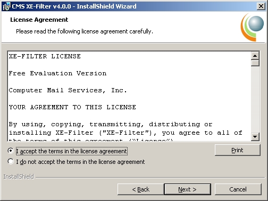
Task: Print the license agreement
Action: [x=238, y=150]
